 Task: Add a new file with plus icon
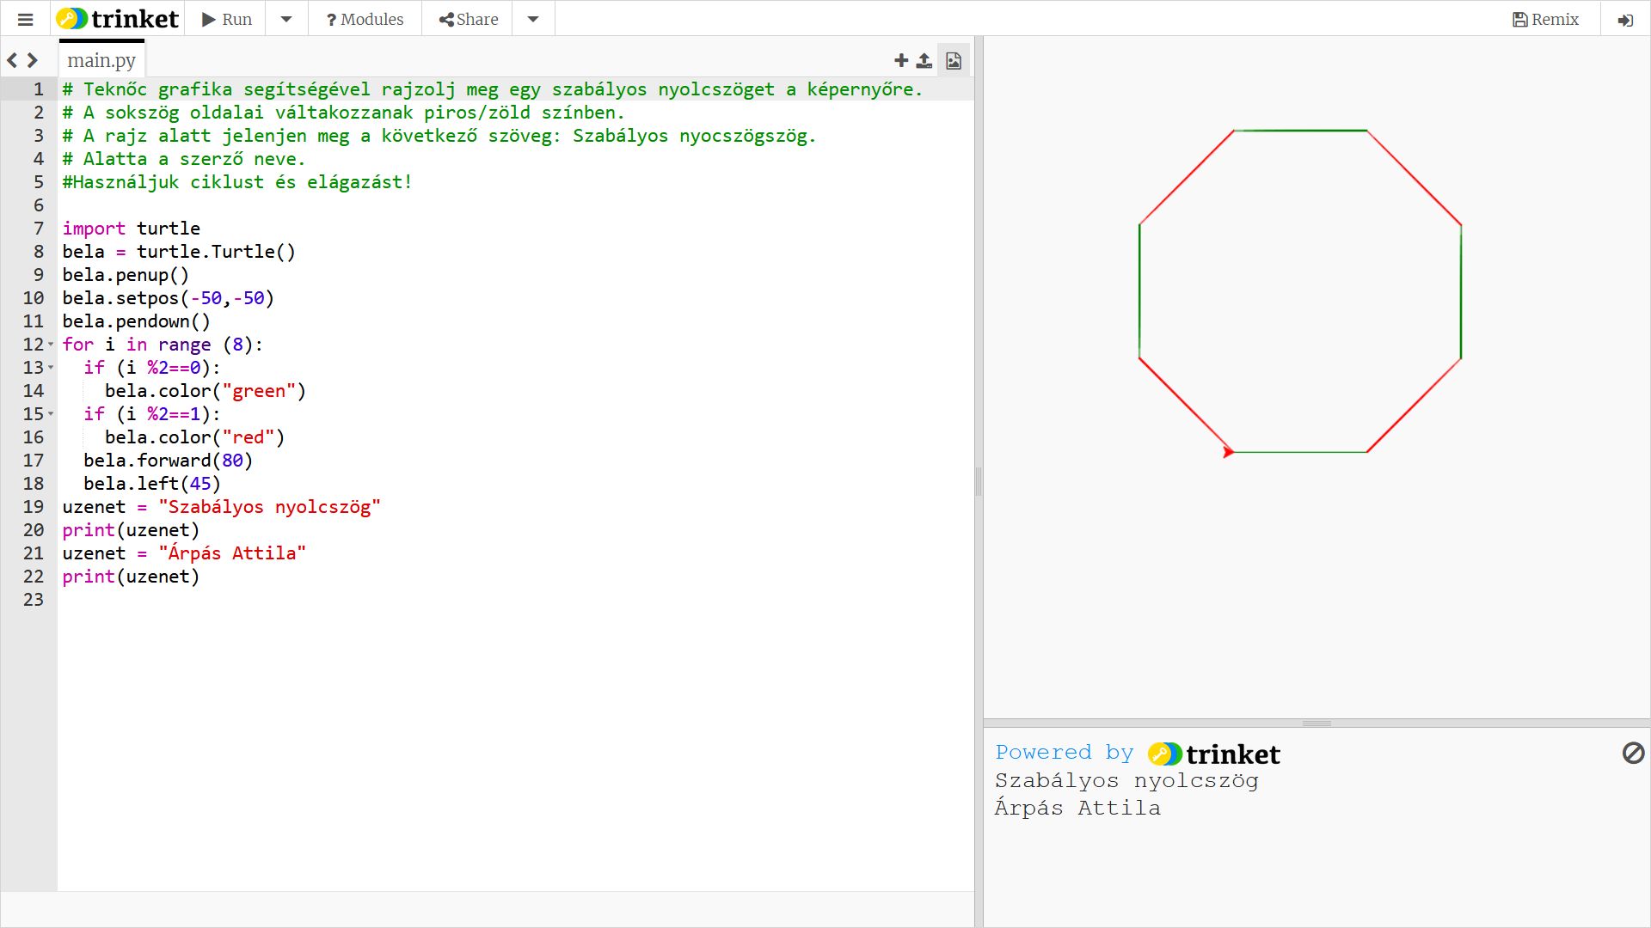pos(900,60)
